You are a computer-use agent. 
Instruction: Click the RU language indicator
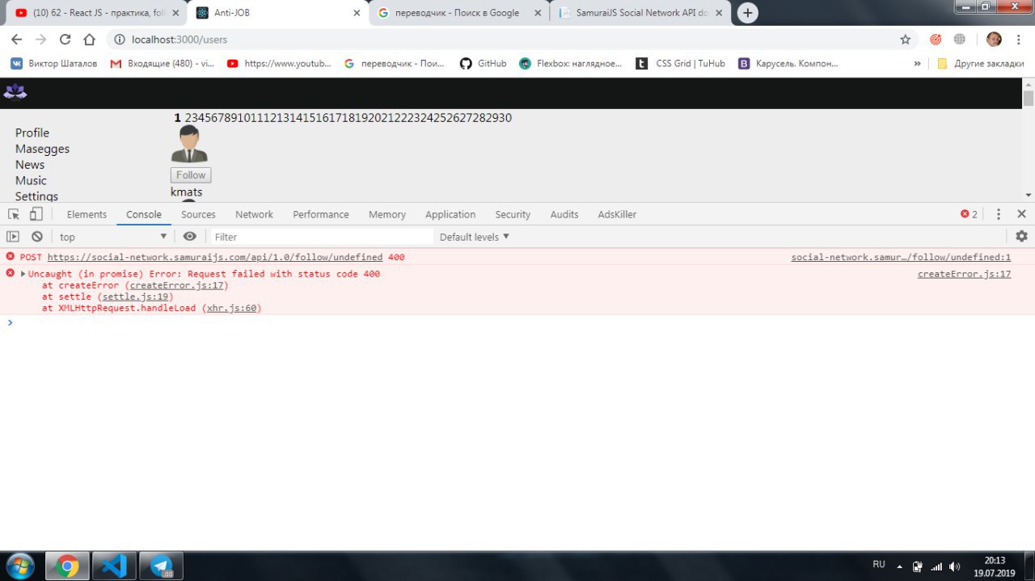point(879,563)
